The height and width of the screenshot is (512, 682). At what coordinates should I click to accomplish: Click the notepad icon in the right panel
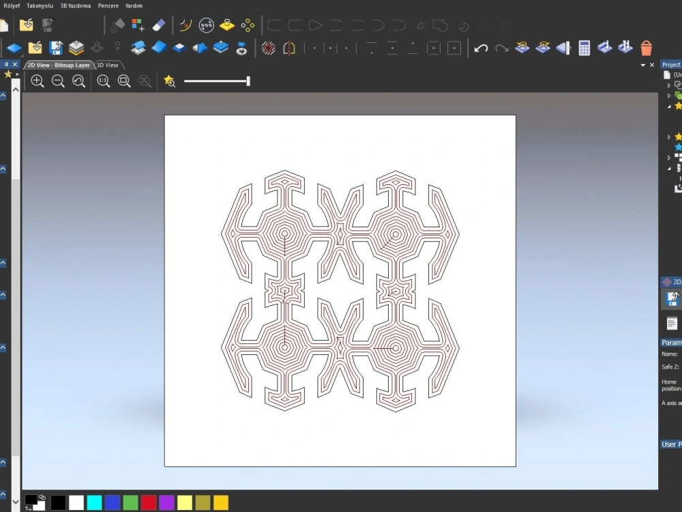point(672,323)
